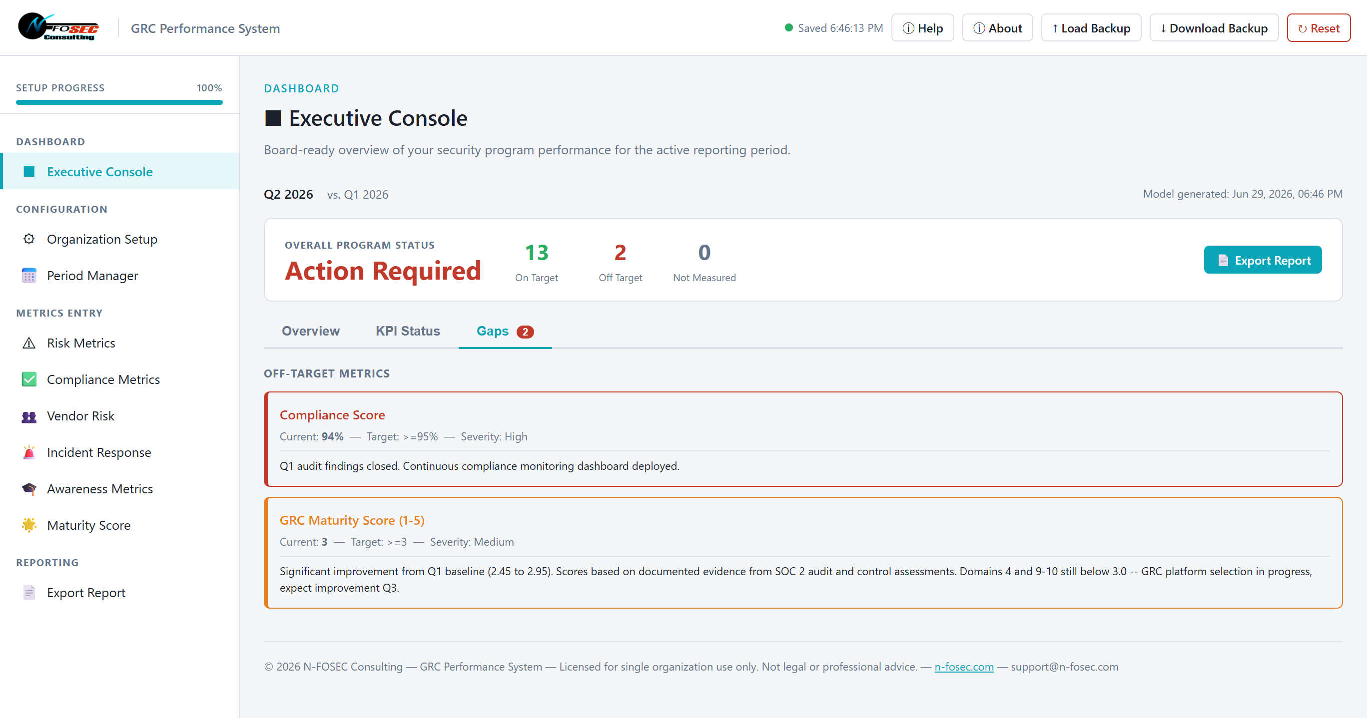
Task: Open the Risk Metrics entry page
Action: [119, 343]
